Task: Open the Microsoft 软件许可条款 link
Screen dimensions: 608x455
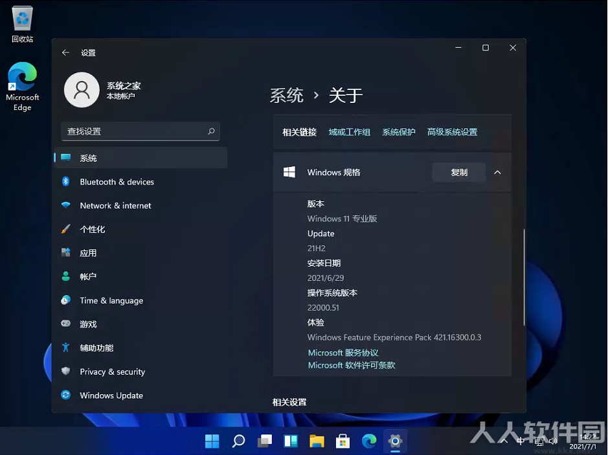Action: [x=352, y=365]
